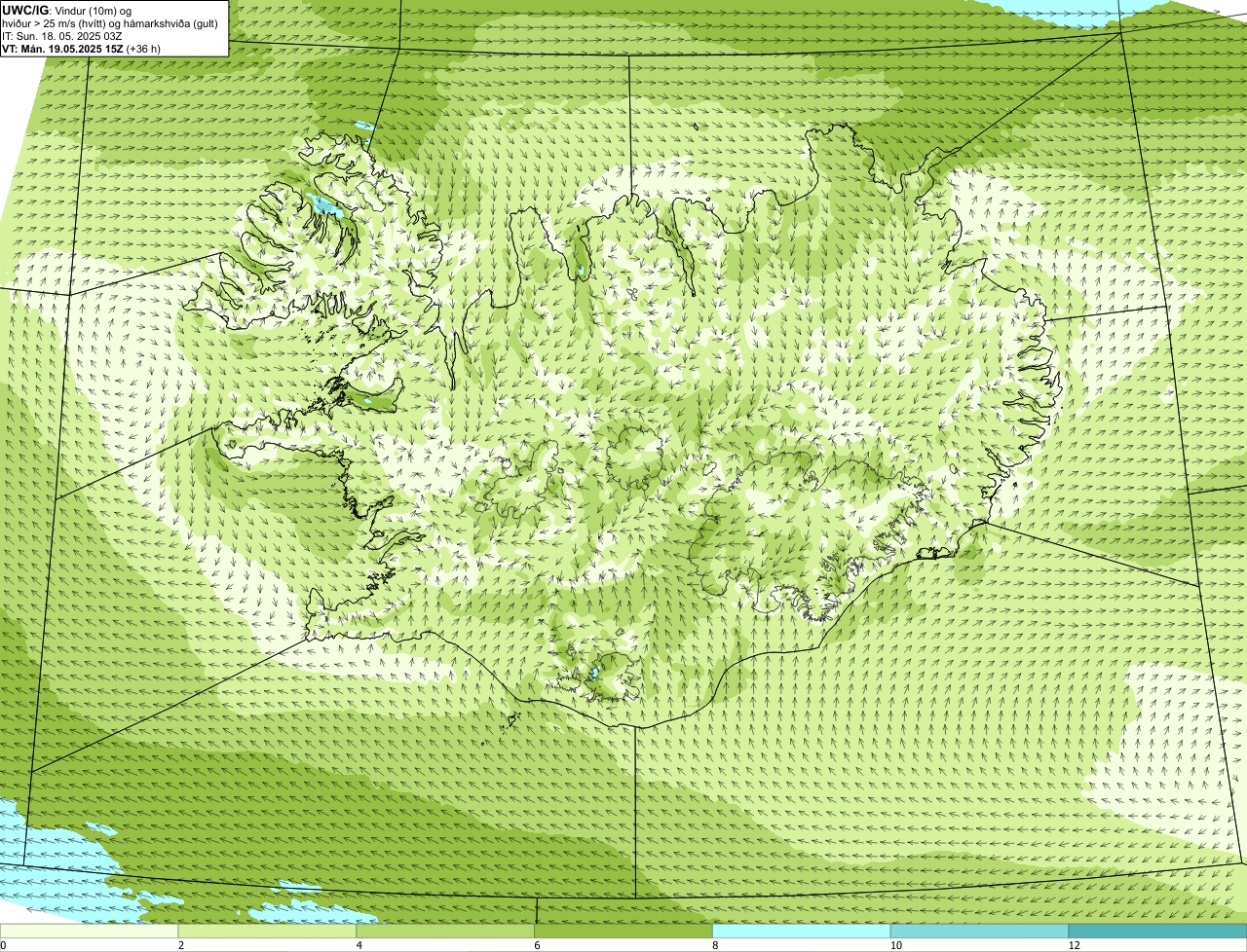Click the line 'hviður > 25 m/s (hvítt) og hámarkshviða (gult)'
Viewport: 1247px width, 952px height.
(110, 23)
